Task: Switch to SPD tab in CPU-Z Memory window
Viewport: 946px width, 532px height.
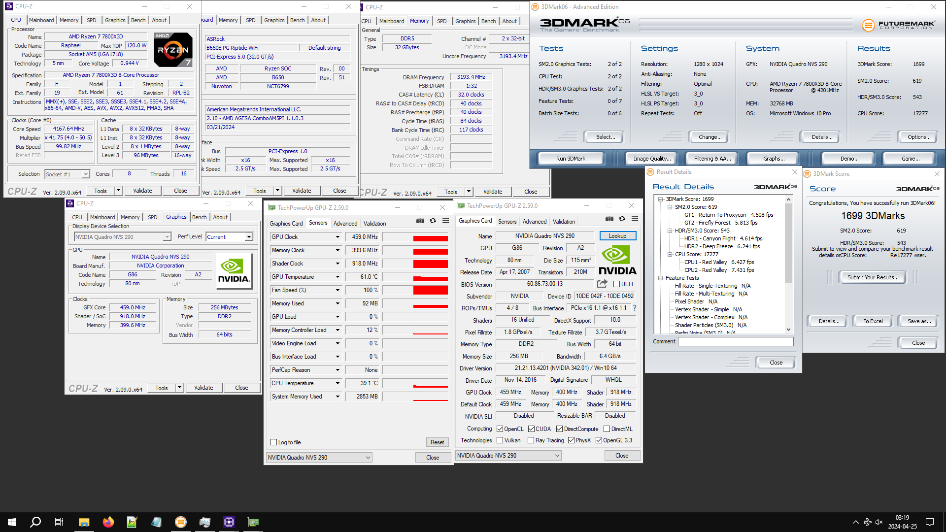Action: point(441,21)
